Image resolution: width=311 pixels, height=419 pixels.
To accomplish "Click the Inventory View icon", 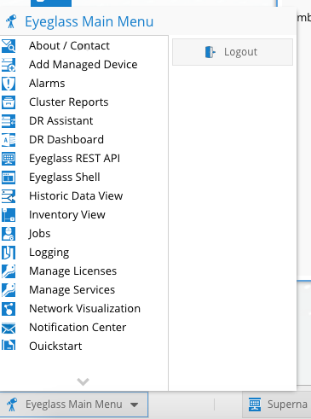I will coord(9,215).
